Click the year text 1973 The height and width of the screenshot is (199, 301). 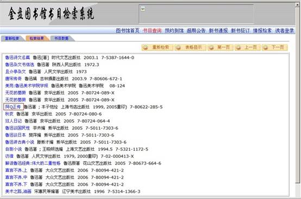pos(81,72)
